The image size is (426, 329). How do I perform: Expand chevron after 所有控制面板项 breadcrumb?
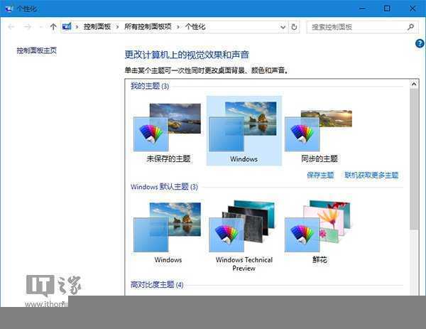click(178, 26)
